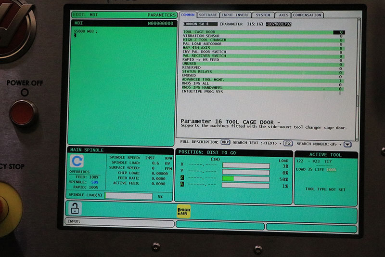This screenshot has height=257, width=385.
Task: Click the S5000 M03 program line
Action: [x=86, y=31]
